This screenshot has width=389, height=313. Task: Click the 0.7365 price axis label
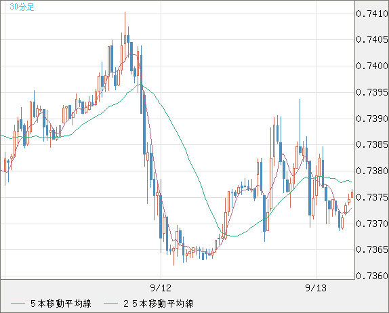click(372, 249)
